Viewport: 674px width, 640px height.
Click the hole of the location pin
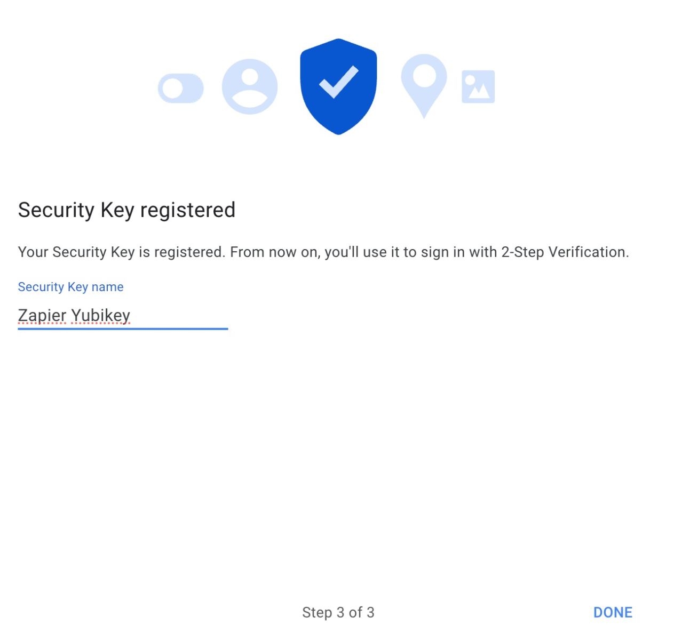pyautogui.click(x=424, y=76)
